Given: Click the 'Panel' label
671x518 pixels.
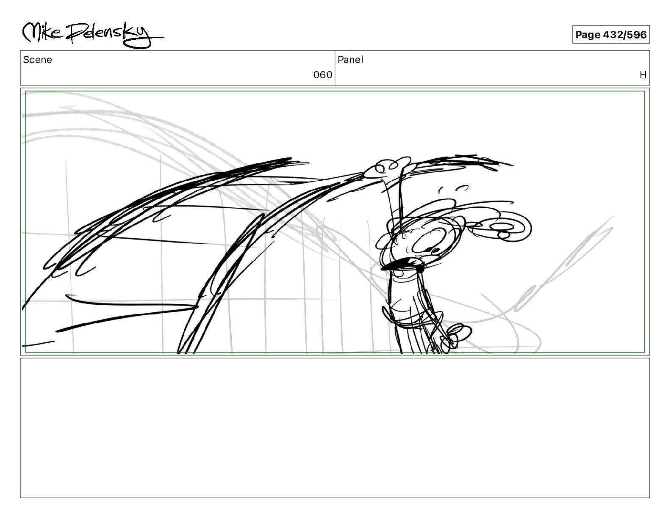Looking at the screenshot, I should [x=350, y=60].
